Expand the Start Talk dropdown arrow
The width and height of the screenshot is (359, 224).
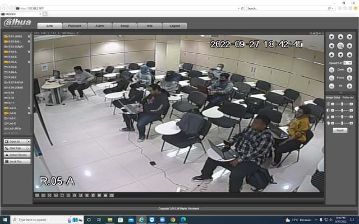(x=29, y=148)
